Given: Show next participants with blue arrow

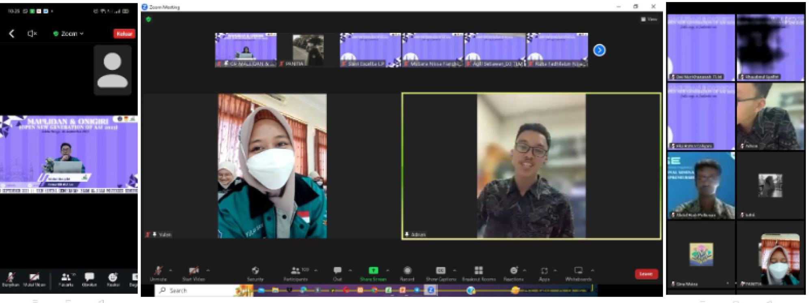Looking at the screenshot, I should pyautogui.click(x=599, y=50).
